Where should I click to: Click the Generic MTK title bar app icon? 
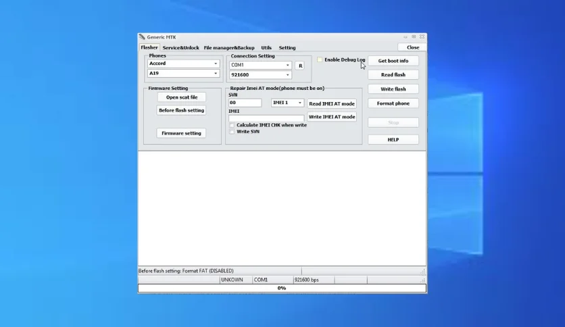point(142,37)
